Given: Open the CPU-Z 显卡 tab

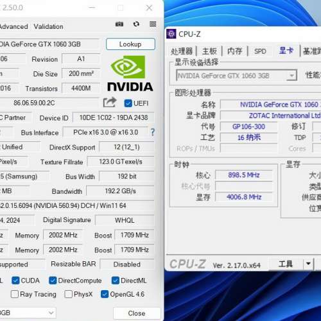Looking at the screenshot, I should pyautogui.click(x=286, y=51).
